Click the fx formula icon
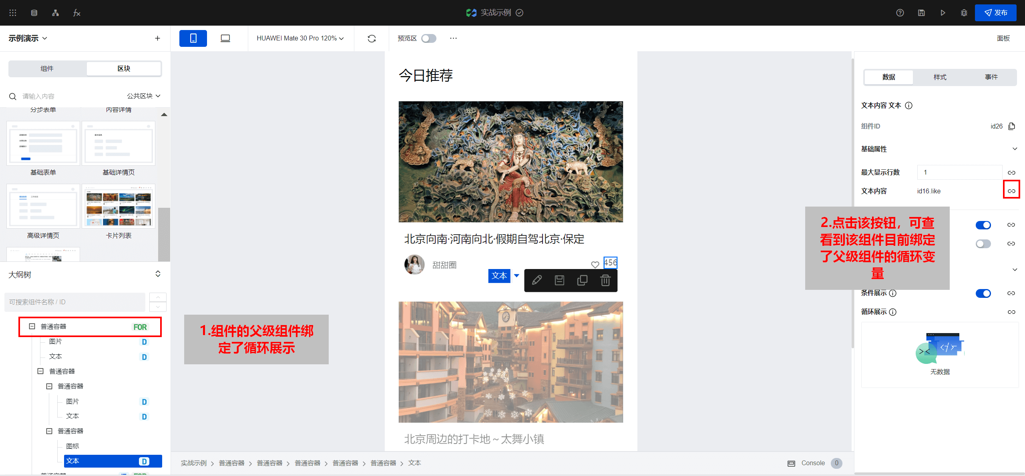Screen dimensions: 1025x476 pyautogui.click(x=76, y=13)
